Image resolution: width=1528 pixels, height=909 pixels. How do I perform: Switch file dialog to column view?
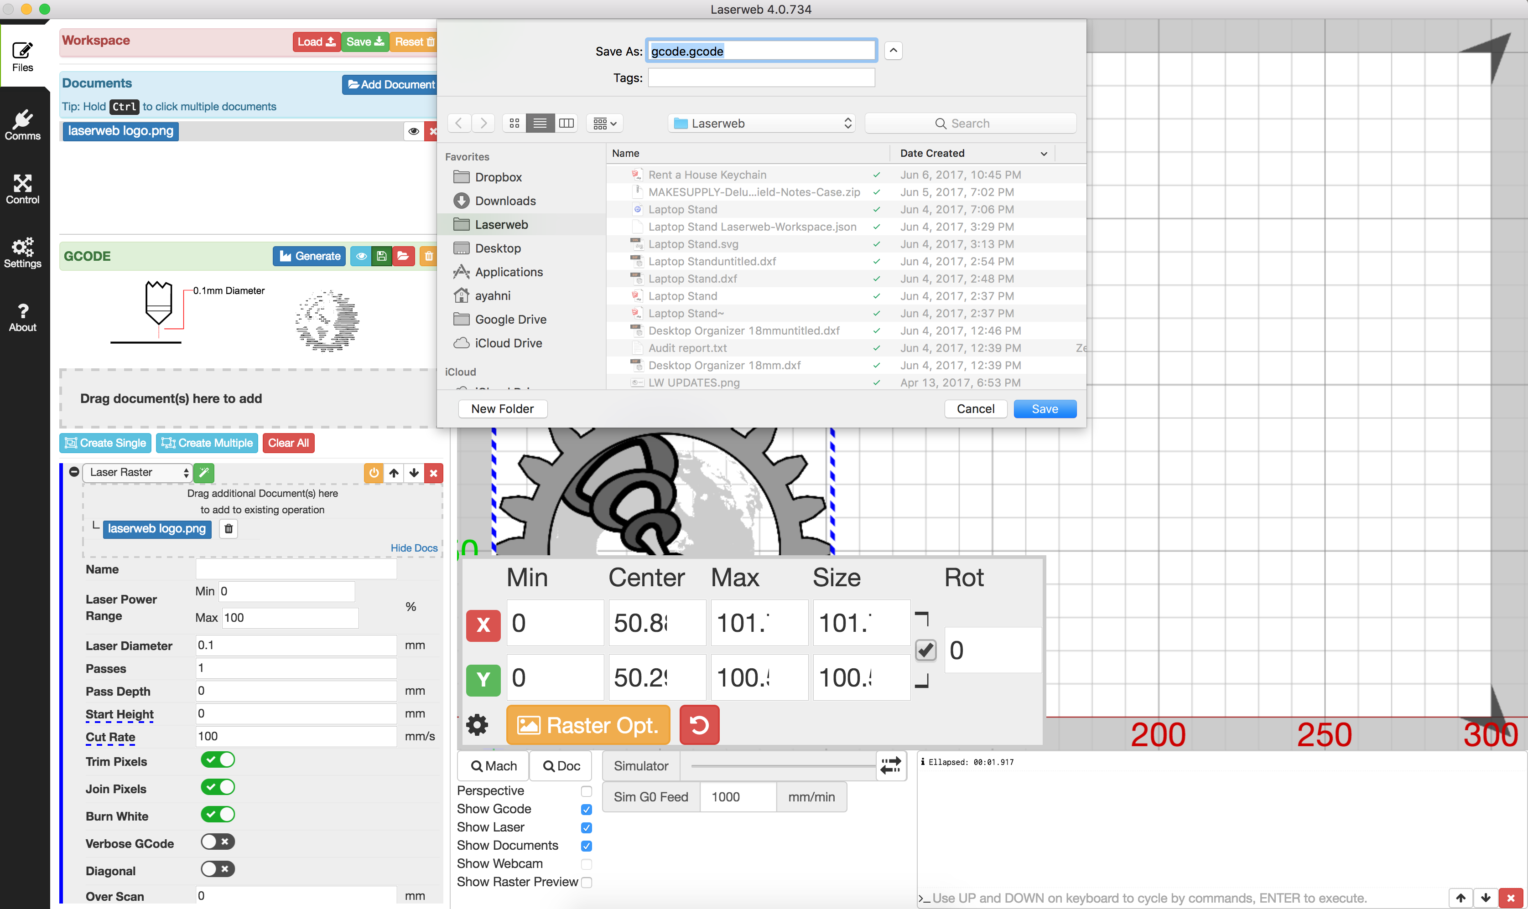[x=566, y=123]
